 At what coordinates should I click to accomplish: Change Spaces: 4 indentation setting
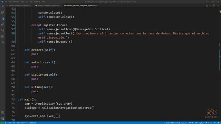pos(184,123)
